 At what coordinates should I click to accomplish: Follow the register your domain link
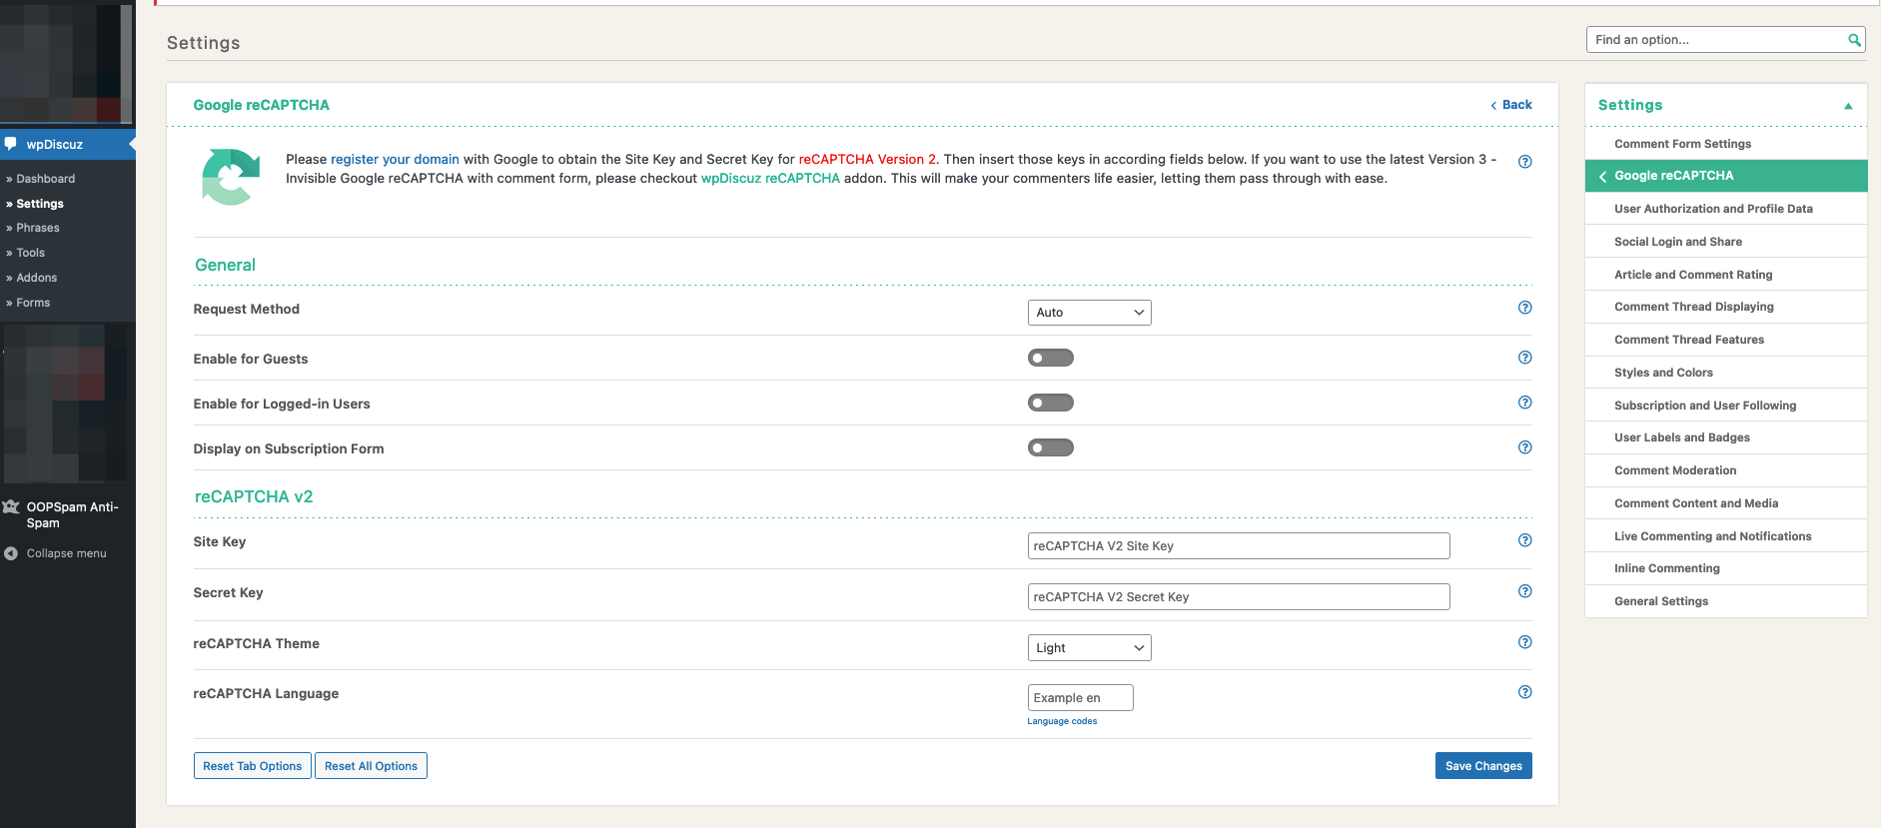click(x=395, y=159)
